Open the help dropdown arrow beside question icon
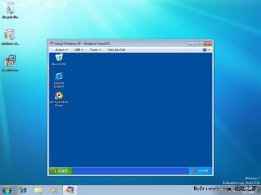 [x=209, y=50]
